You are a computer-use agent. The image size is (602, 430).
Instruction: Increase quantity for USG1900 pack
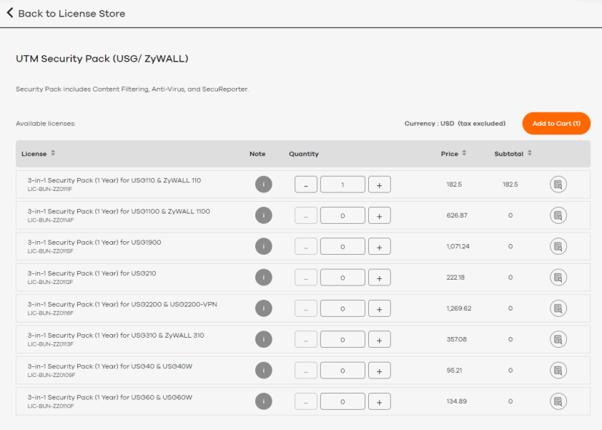[380, 246]
